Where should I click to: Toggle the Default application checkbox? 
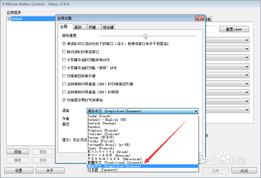point(9,19)
